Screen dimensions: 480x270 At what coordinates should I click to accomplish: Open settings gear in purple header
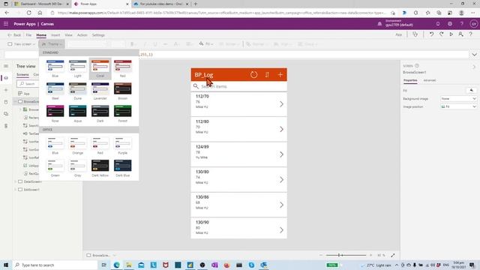(450, 24)
